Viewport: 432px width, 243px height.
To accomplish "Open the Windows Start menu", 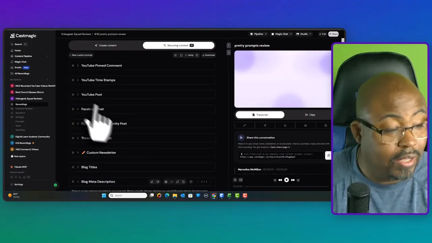I will pos(104,195).
